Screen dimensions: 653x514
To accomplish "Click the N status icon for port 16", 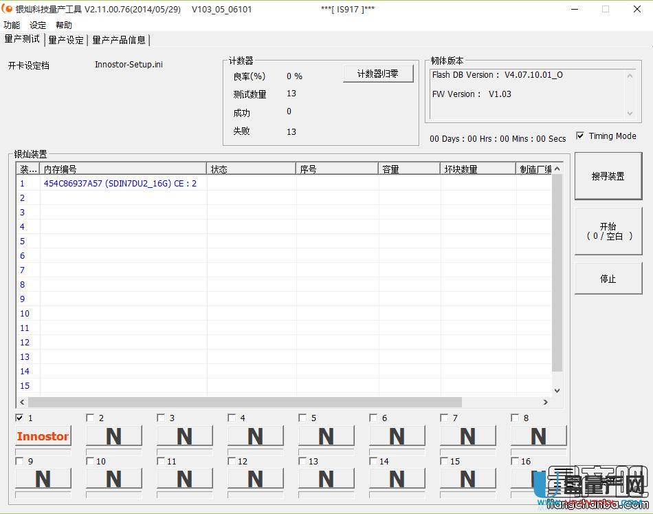I will pos(538,479).
